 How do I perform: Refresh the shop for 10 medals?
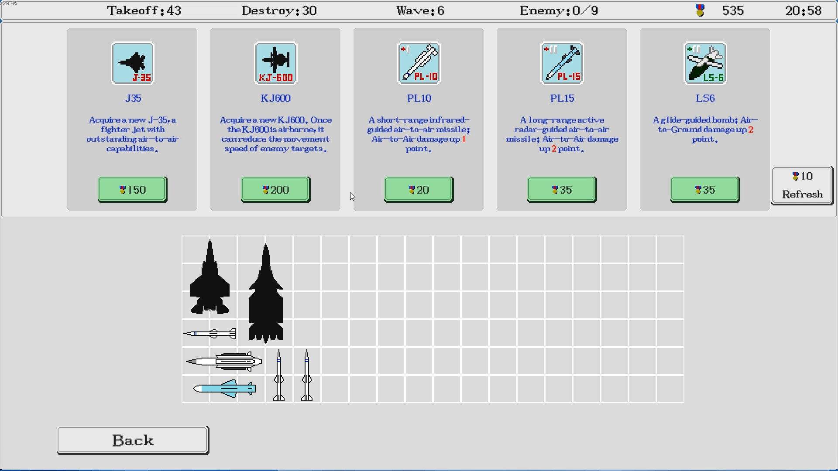(802, 185)
